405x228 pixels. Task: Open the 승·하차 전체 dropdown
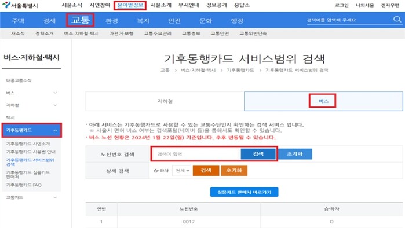[182, 171]
